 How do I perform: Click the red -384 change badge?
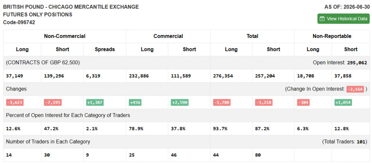click(303, 102)
